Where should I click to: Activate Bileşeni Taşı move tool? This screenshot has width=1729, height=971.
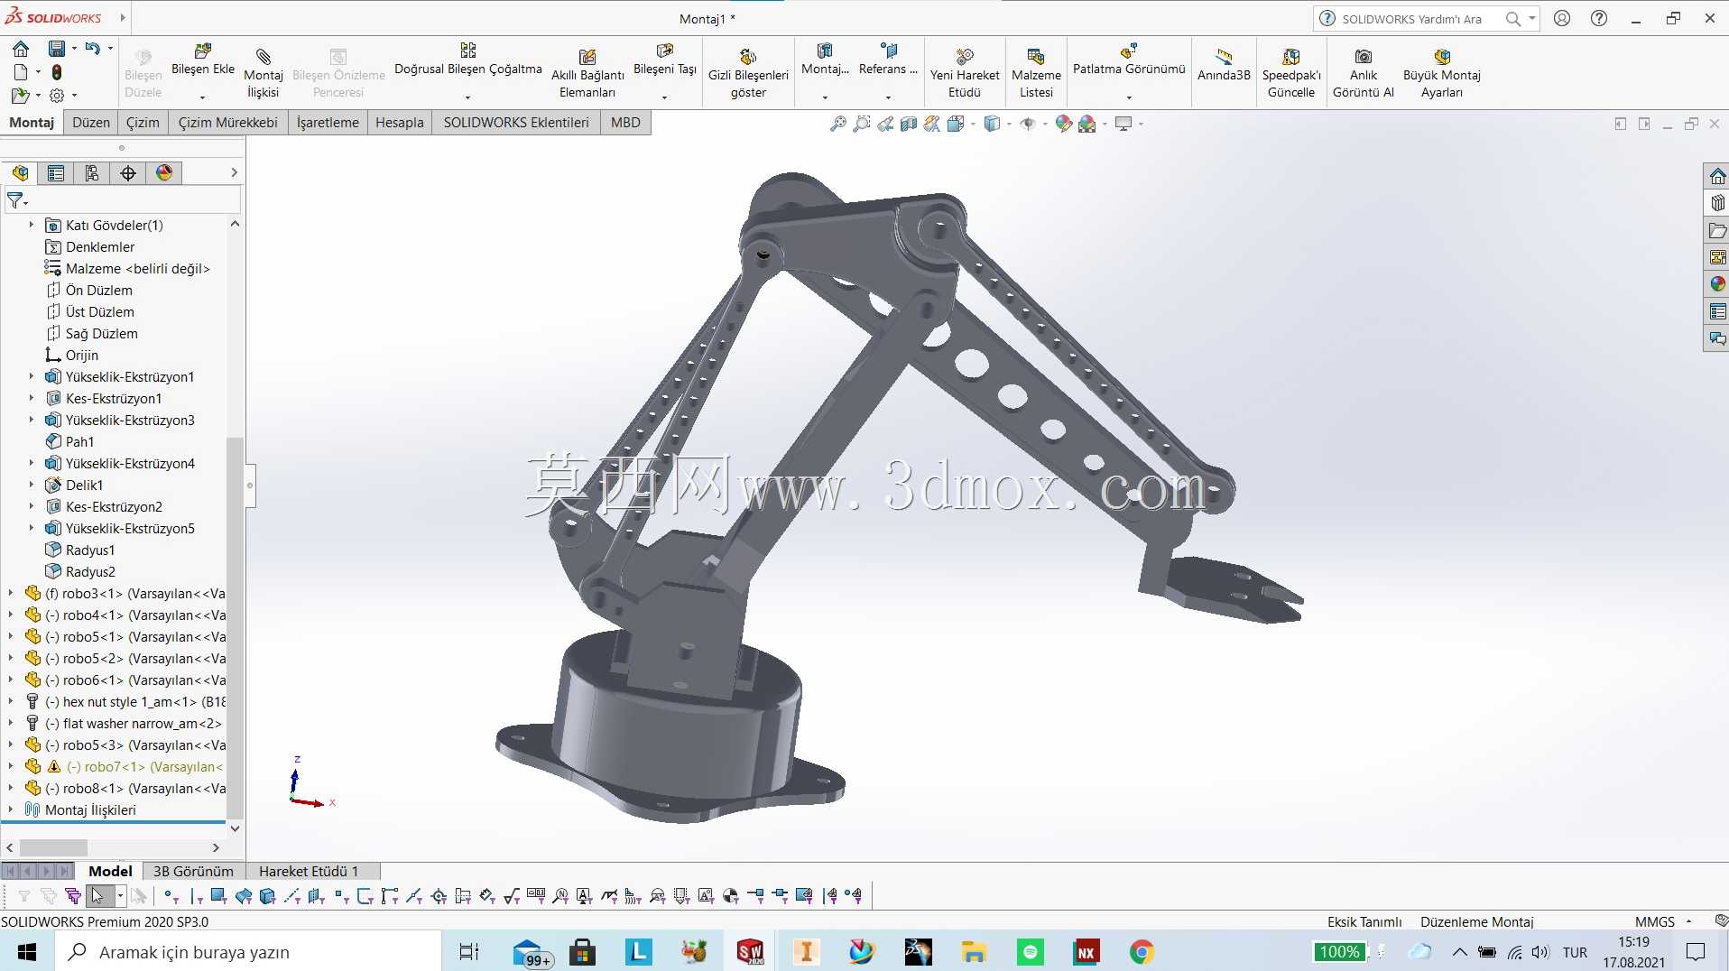(x=665, y=60)
